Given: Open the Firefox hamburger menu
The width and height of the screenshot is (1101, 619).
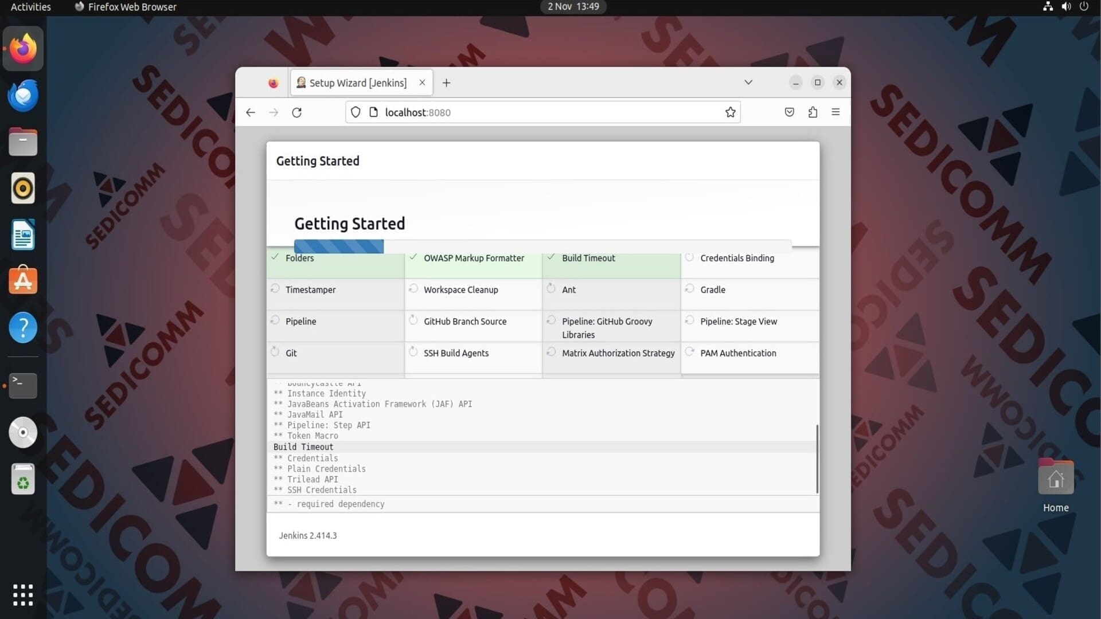Looking at the screenshot, I should [x=835, y=112].
